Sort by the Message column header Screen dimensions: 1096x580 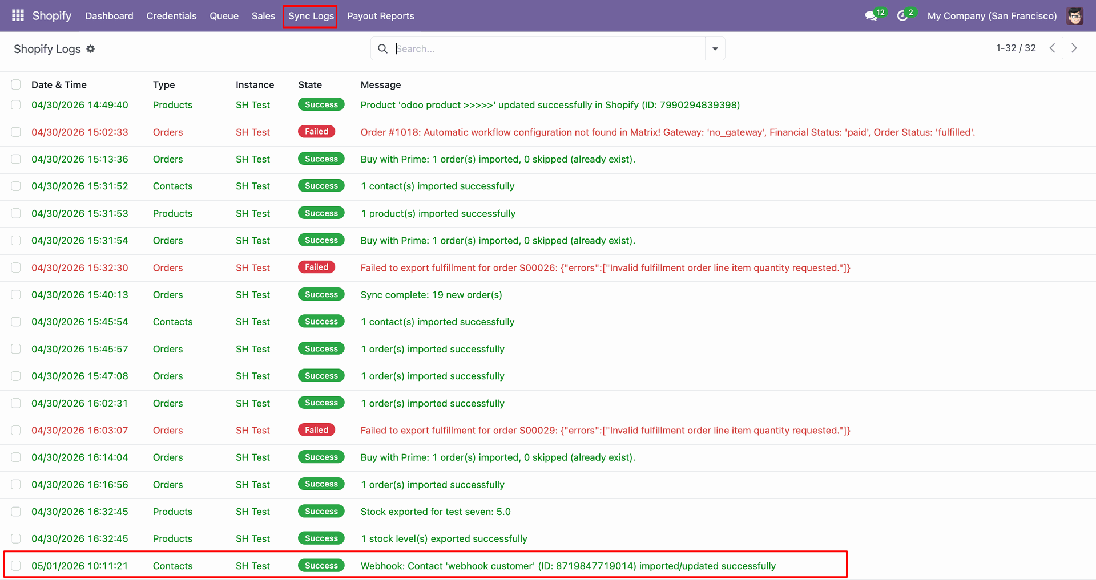[381, 85]
